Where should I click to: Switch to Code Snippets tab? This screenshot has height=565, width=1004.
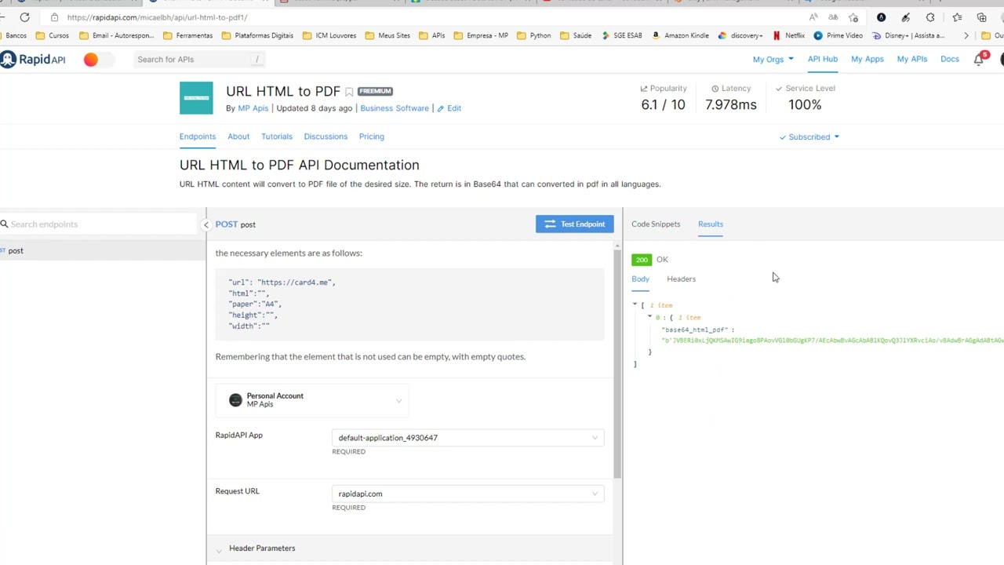click(656, 224)
